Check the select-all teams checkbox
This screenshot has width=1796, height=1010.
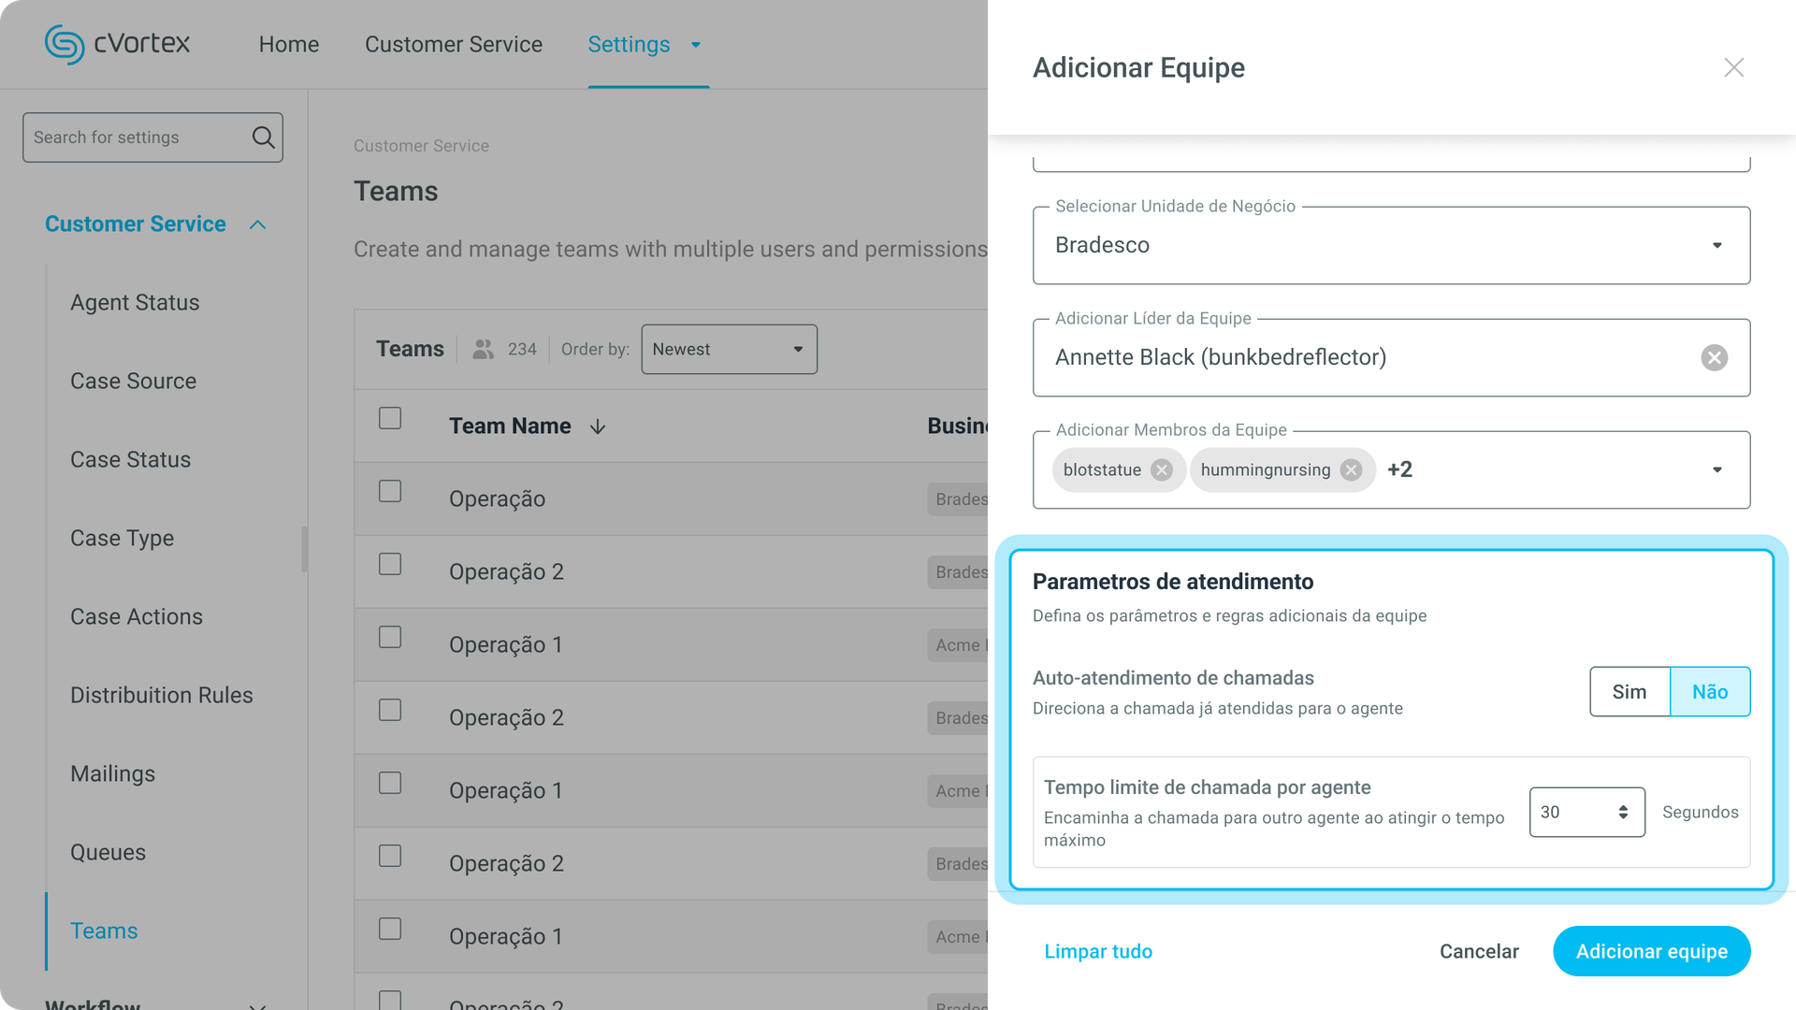click(x=390, y=418)
